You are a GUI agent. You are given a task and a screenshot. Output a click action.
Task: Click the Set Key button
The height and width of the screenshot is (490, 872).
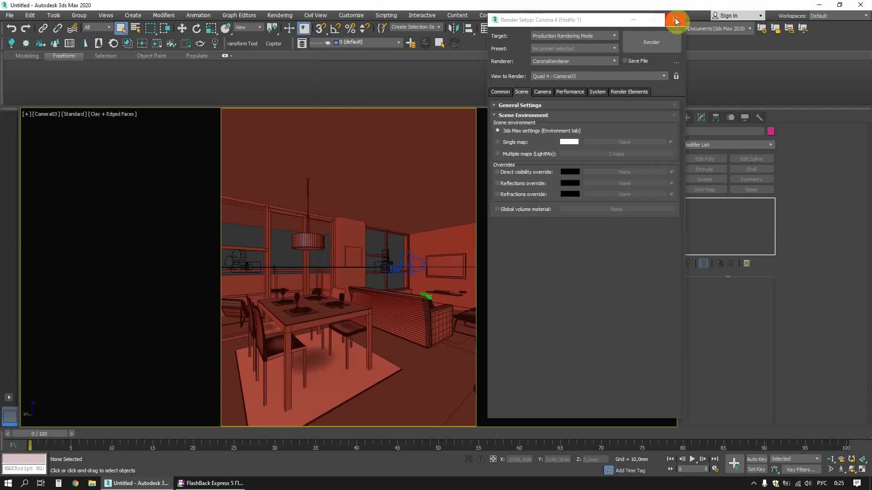pyautogui.click(x=756, y=470)
